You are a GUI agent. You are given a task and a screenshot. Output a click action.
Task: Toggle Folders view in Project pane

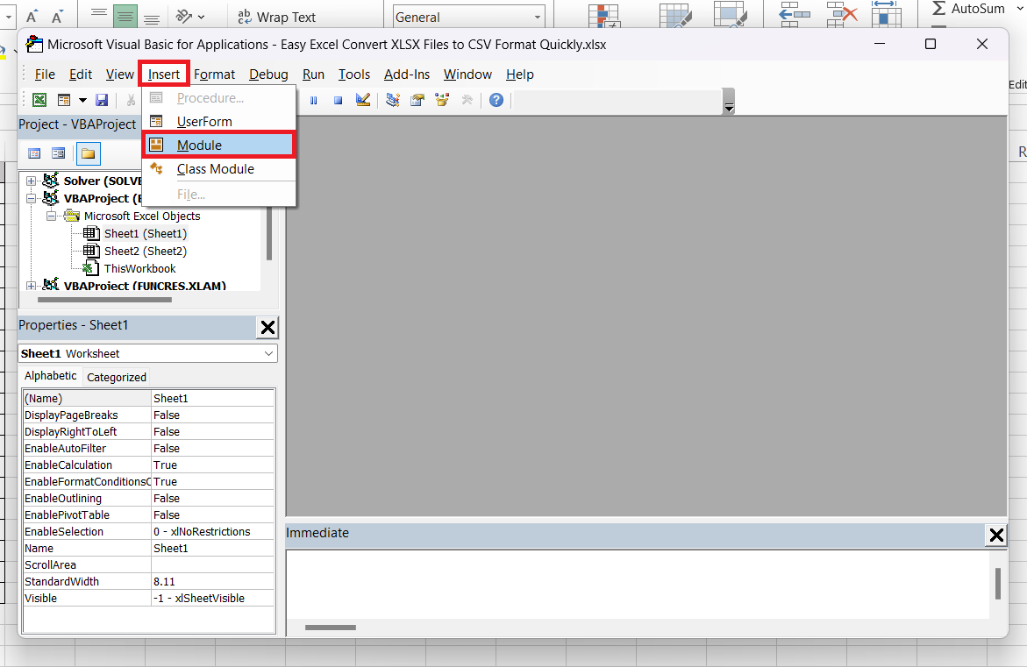88,154
